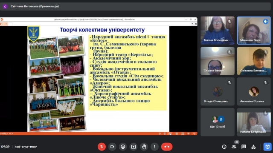Restore the shared PowerPoint window size

191,20
